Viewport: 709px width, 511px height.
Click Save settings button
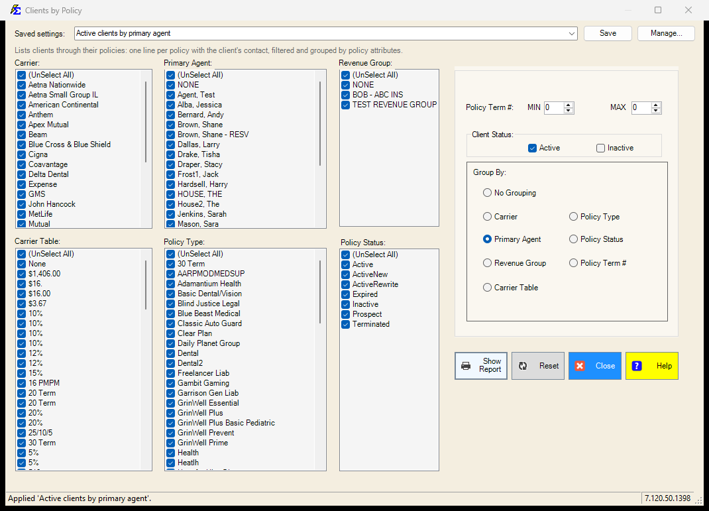tap(608, 33)
